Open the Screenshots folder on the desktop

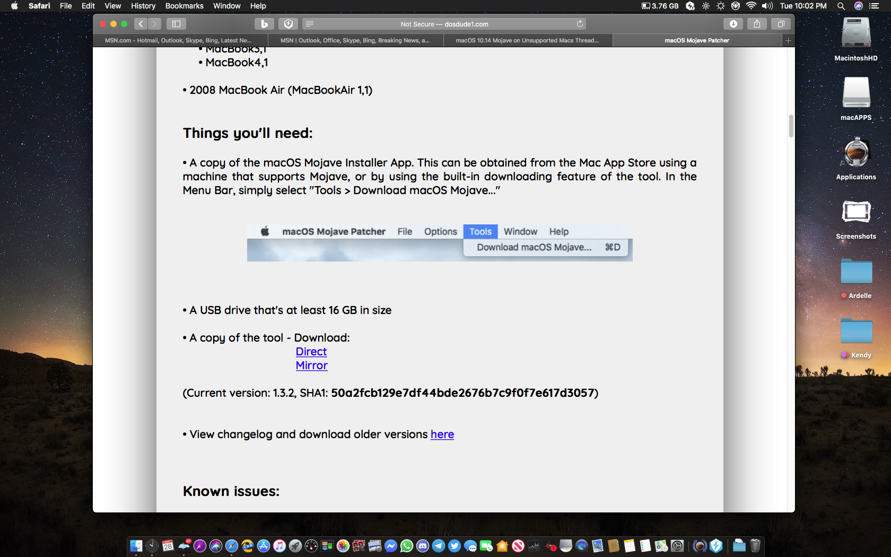[856, 212]
